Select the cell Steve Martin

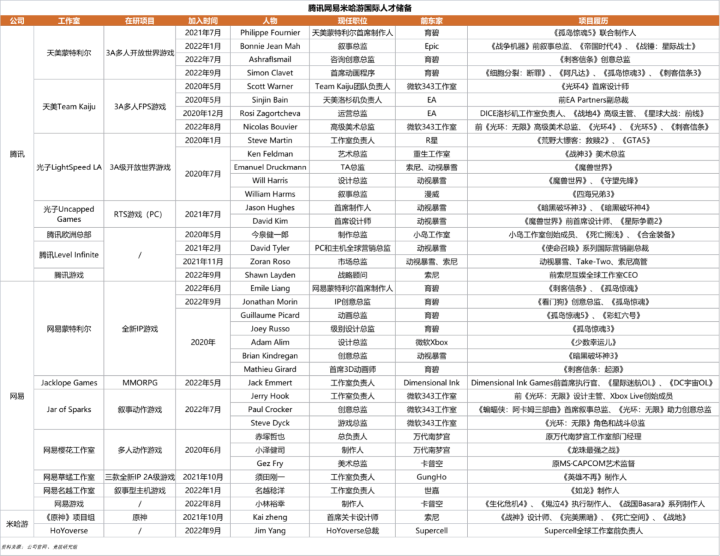pos(270,140)
